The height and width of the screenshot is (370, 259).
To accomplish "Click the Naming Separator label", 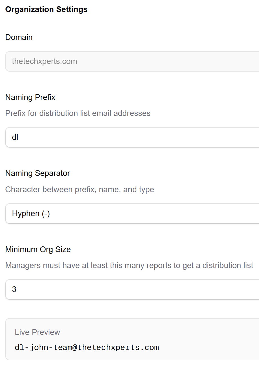I will [x=37, y=173].
